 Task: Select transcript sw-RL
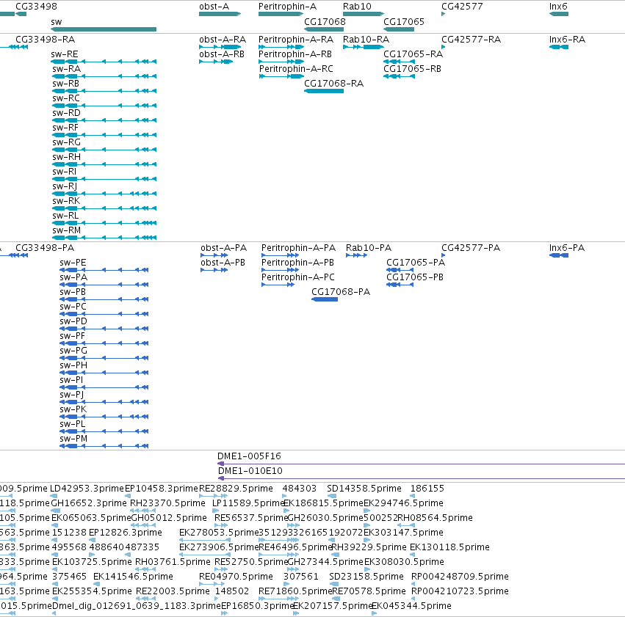(x=104, y=223)
